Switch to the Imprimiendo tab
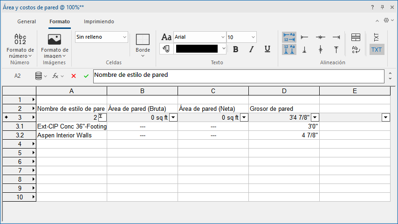398x224 pixels. point(99,21)
